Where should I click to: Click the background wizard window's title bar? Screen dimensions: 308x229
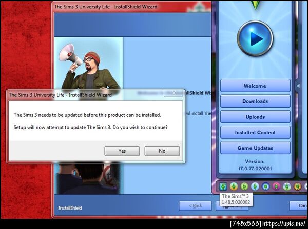[131, 7]
